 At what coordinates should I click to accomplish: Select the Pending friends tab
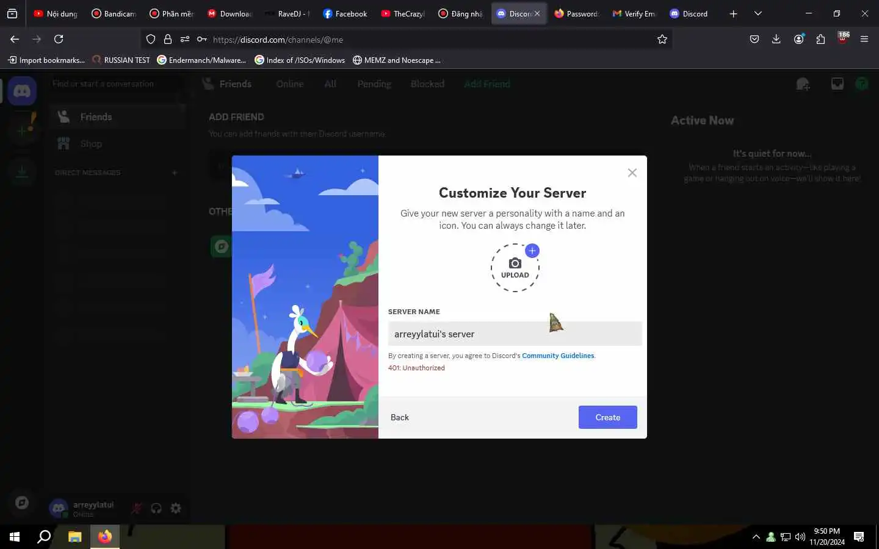tap(374, 84)
